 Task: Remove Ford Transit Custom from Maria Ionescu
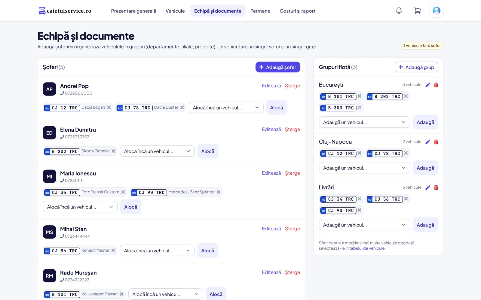[123, 192]
